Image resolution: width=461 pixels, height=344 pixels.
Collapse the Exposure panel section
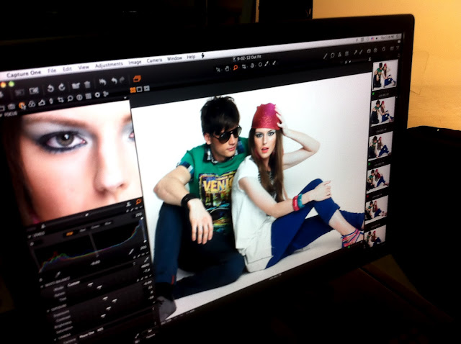click(48, 310)
